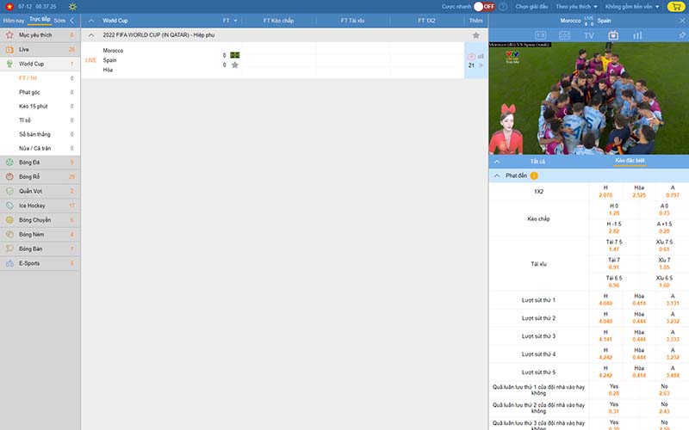Select No for quả luân lưu thứ 2

click(x=664, y=408)
